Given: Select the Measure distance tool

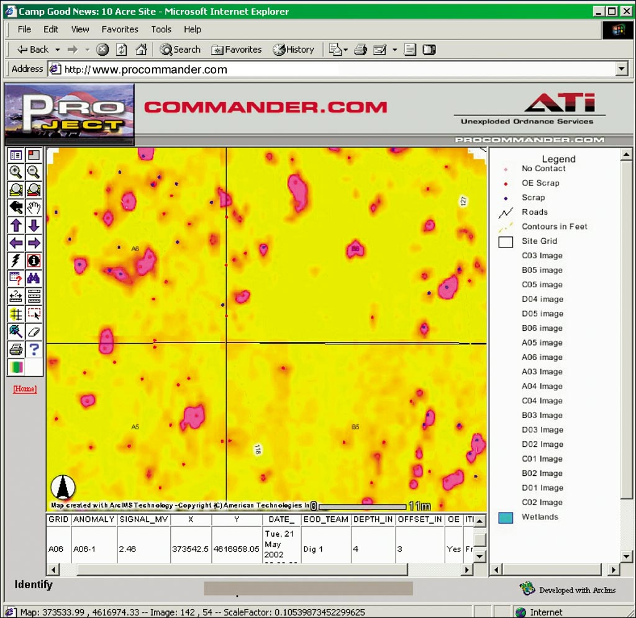Looking at the screenshot, I should point(16,296).
